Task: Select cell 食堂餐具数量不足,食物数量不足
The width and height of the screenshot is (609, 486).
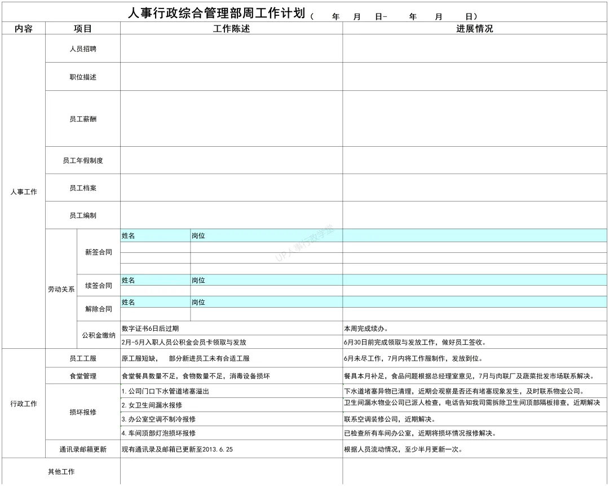Action: (232, 375)
